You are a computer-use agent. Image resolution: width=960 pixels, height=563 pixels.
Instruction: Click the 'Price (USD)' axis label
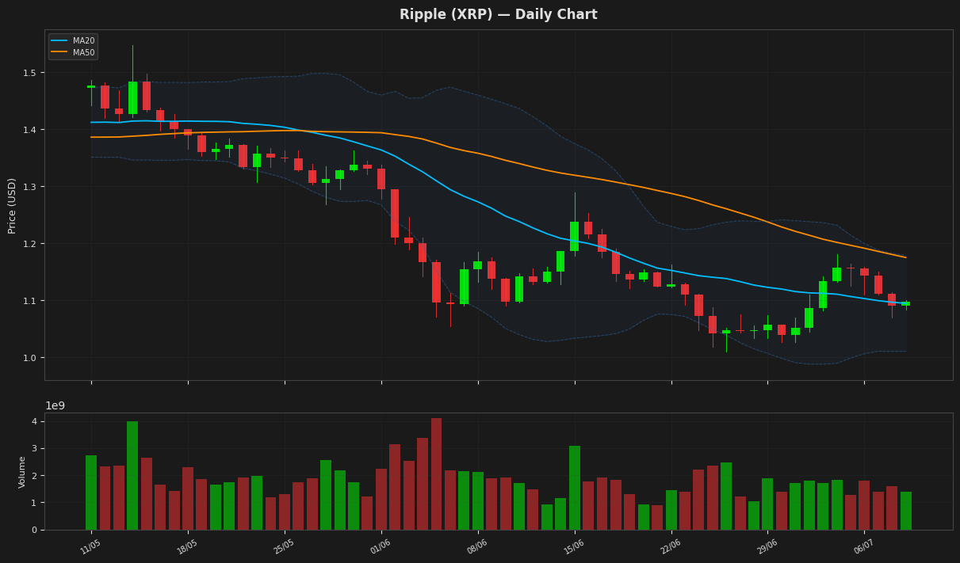coord(12,205)
